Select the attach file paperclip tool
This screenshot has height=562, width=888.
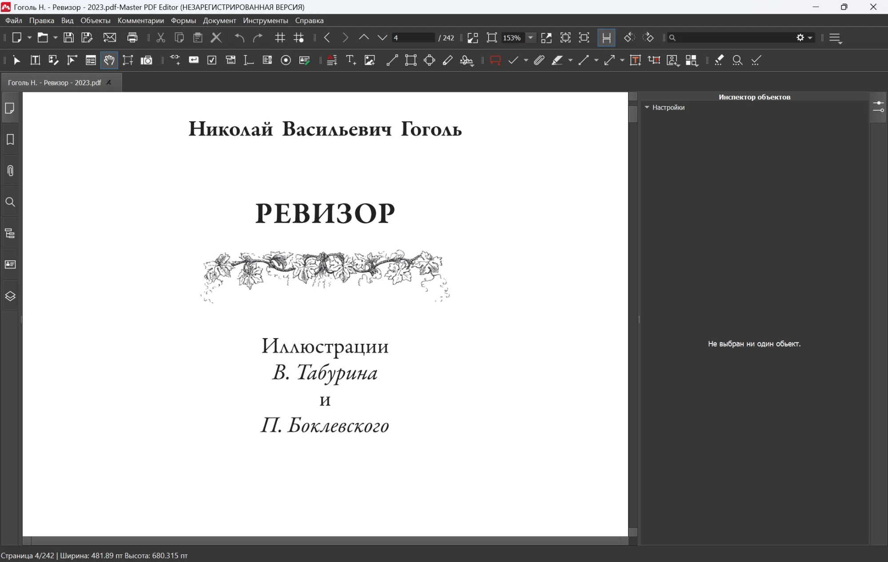coord(539,60)
